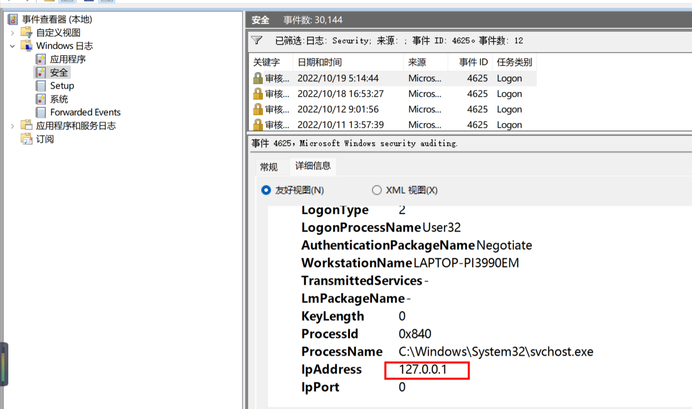
Task: Select the 友好视图(N) radio button
Action: 266,190
